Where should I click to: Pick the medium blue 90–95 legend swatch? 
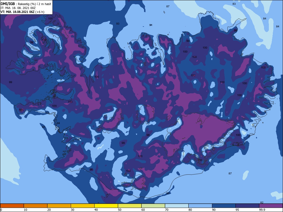click(224, 206)
